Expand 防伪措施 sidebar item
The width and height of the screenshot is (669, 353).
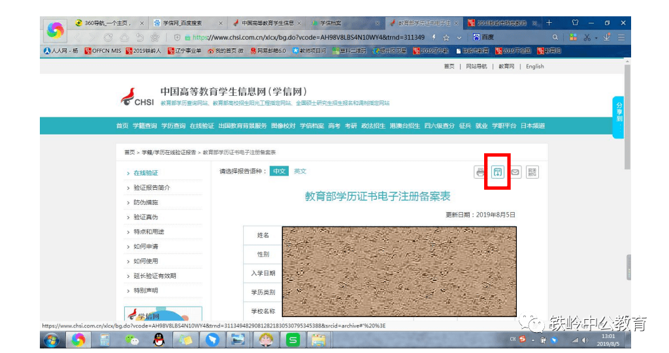pos(146,202)
